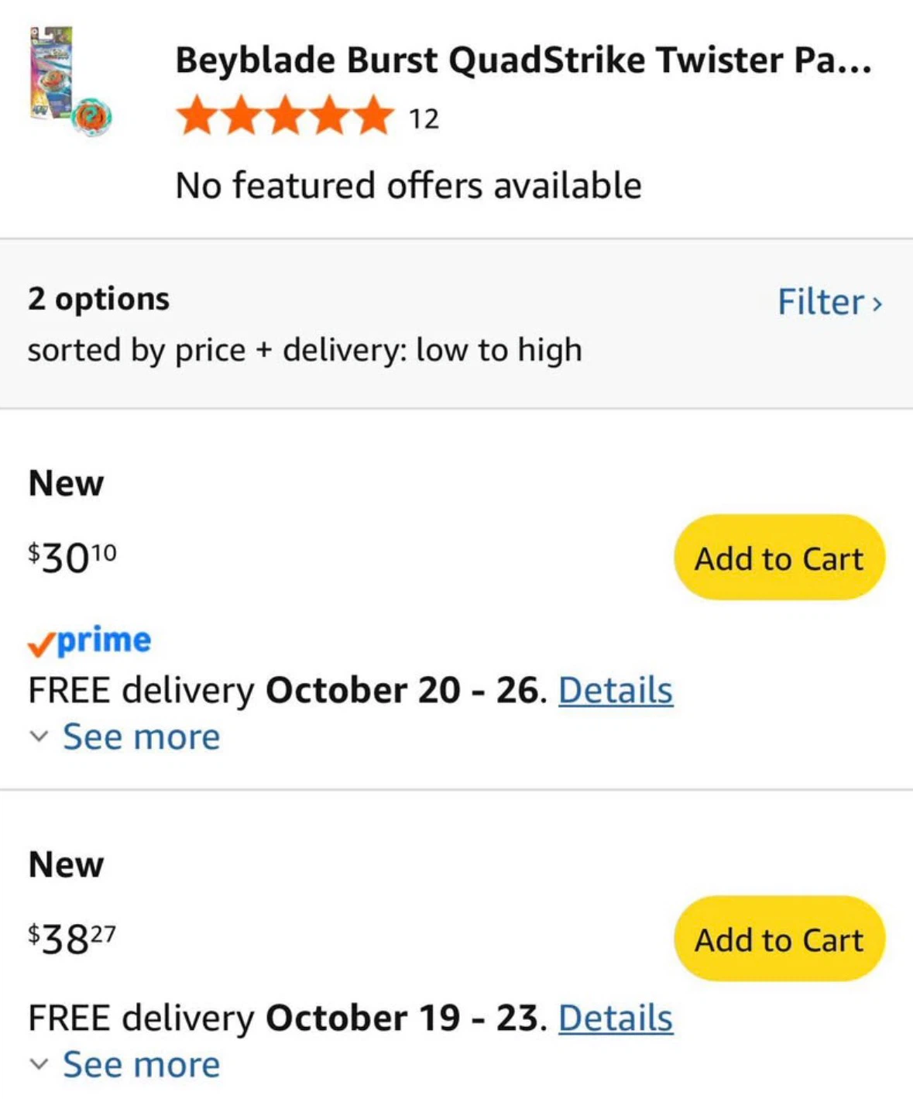This screenshot has height=1099, width=913.
Task: Open Details for October 20 - 26 delivery
Action: point(616,689)
